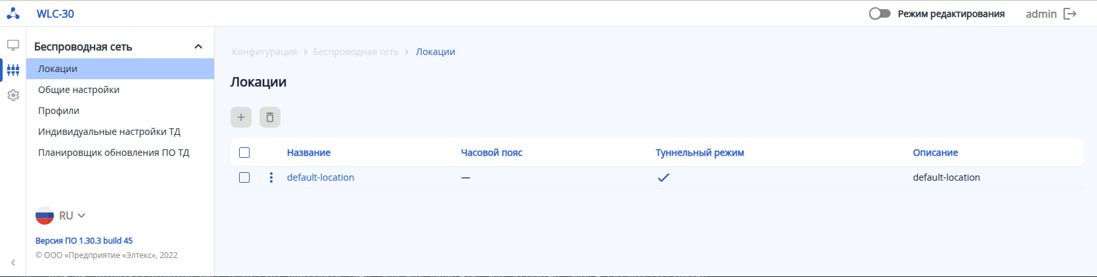1097x277 pixels.
Task: Open the configuration section icon in sidebar
Action: coord(13,70)
